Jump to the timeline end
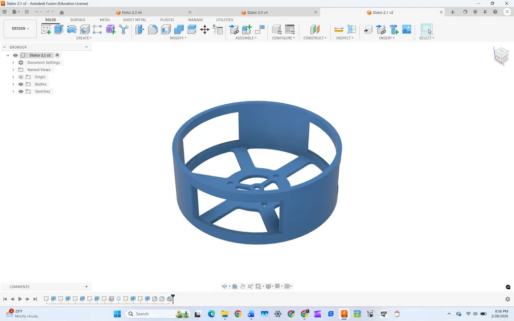 (35, 299)
